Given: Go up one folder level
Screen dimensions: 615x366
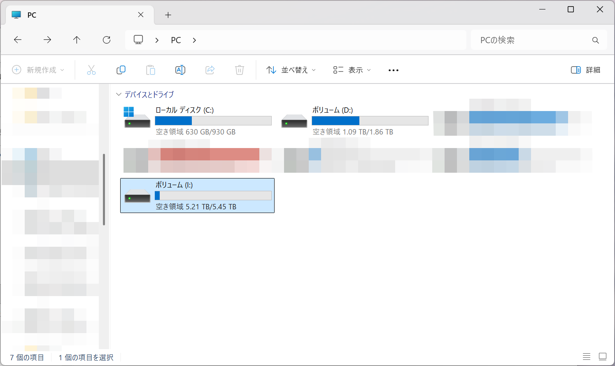Looking at the screenshot, I should coord(77,40).
